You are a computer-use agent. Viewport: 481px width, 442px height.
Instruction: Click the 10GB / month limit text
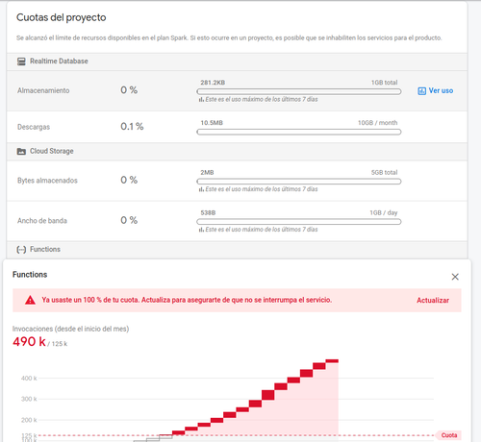coord(377,123)
